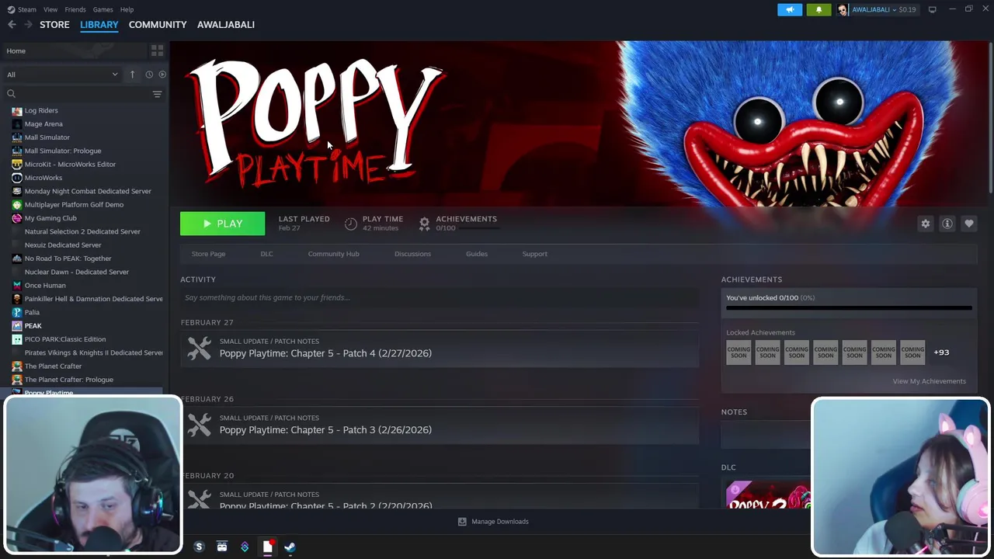The width and height of the screenshot is (994, 559).
Task: Click the library search magnifier icon
Action: click(11, 94)
